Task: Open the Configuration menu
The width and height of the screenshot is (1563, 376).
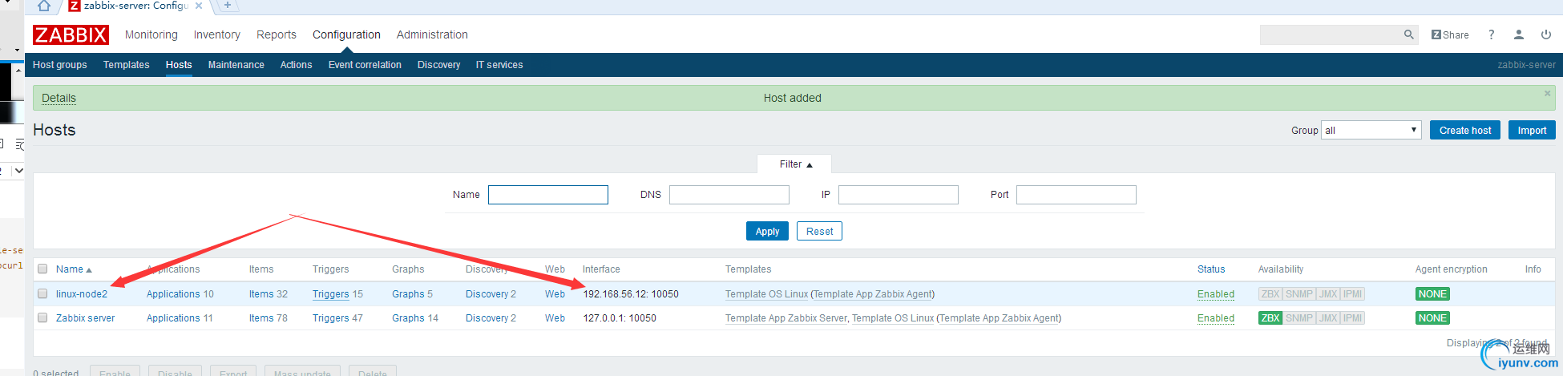Action: 346,34
